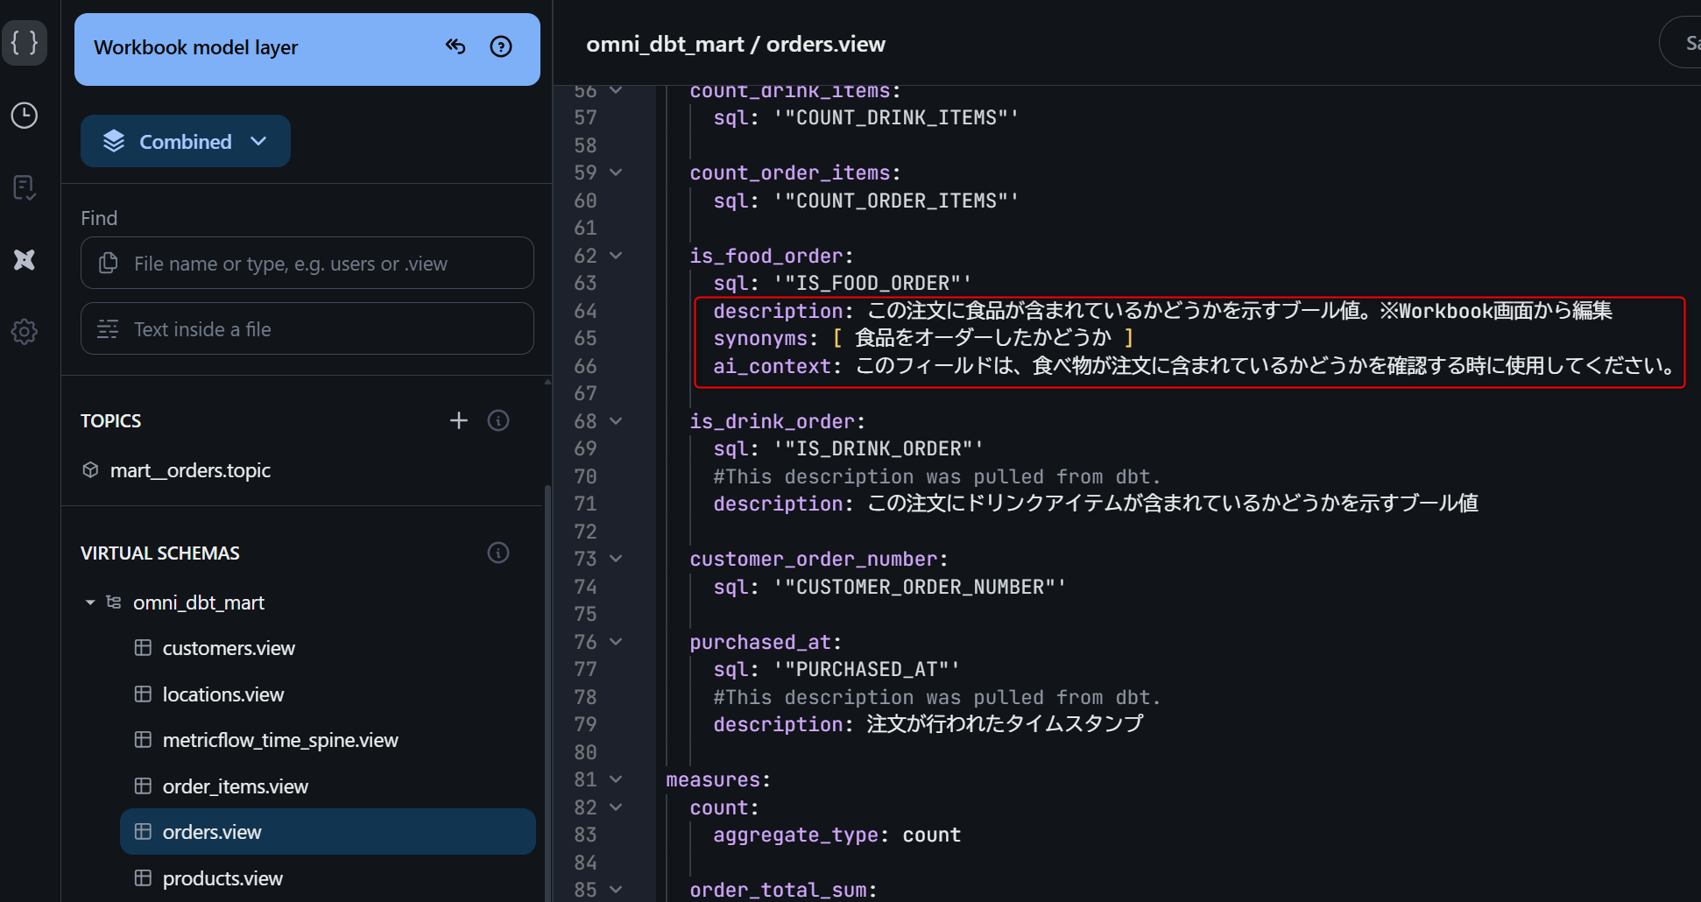The height and width of the screenshot is (902, 1701).
Task: Fold the purchased_at block at line 76
Action: pos(616,642)
